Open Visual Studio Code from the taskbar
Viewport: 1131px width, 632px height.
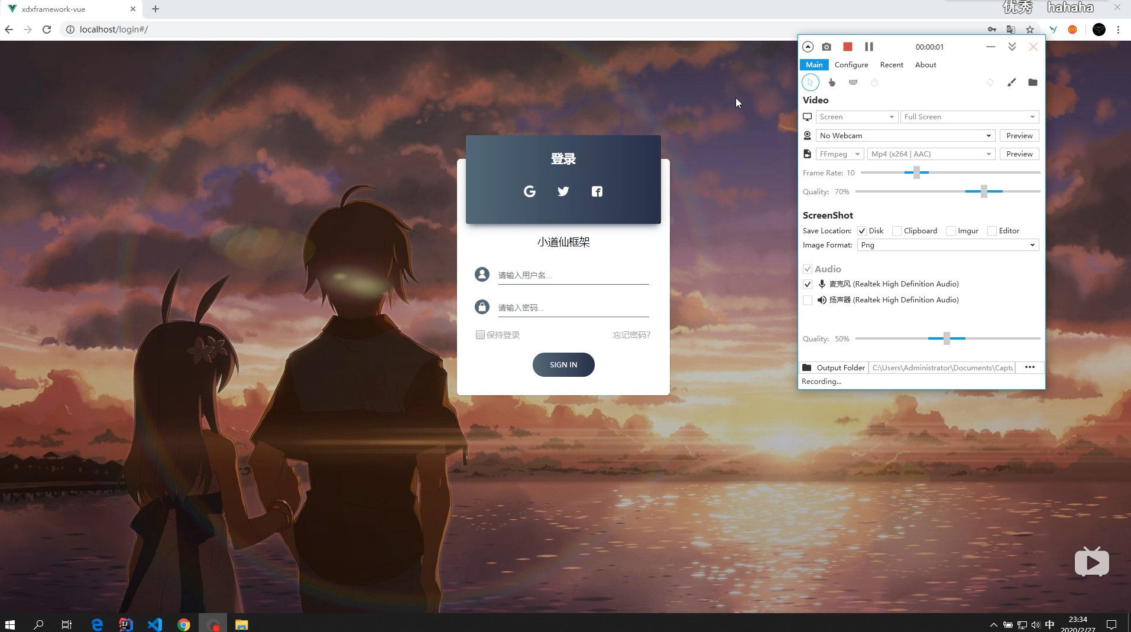pyautogui.click(x=155, y=624)
